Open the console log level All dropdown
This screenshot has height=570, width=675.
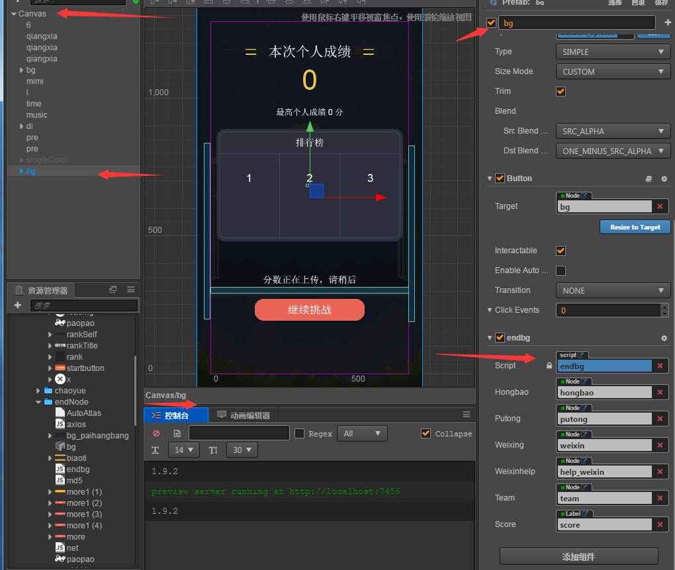click(x=362, y=434)
